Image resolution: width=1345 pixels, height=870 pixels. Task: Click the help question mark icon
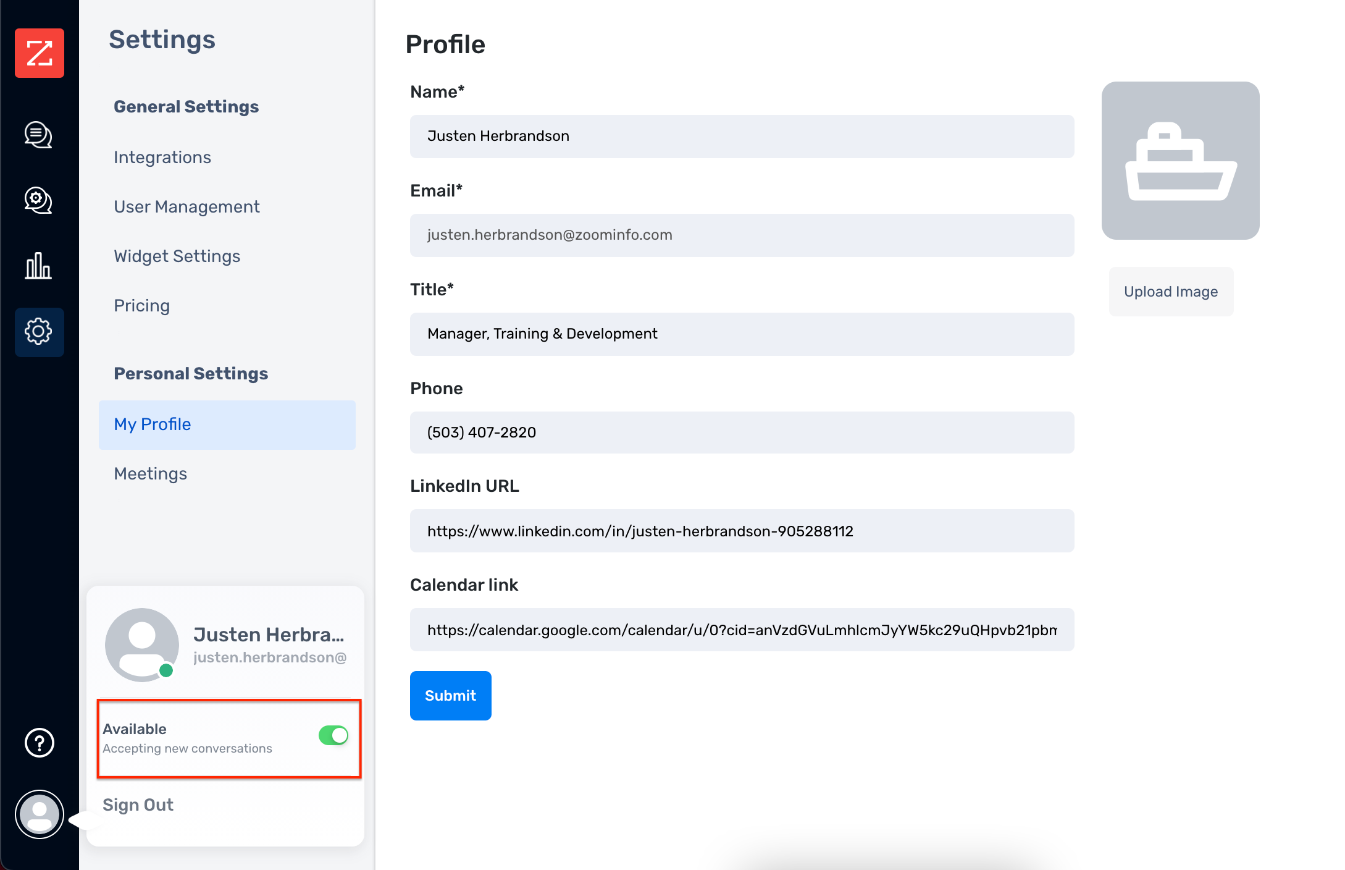pyautogui.click(x=40, y=743)
